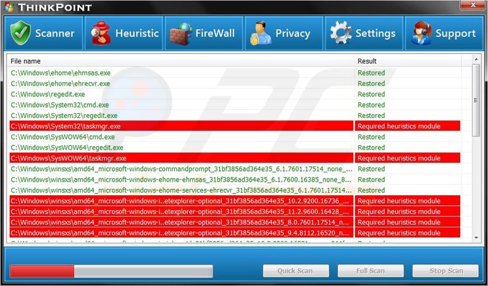Click the green shield Scanner icon

20,33
